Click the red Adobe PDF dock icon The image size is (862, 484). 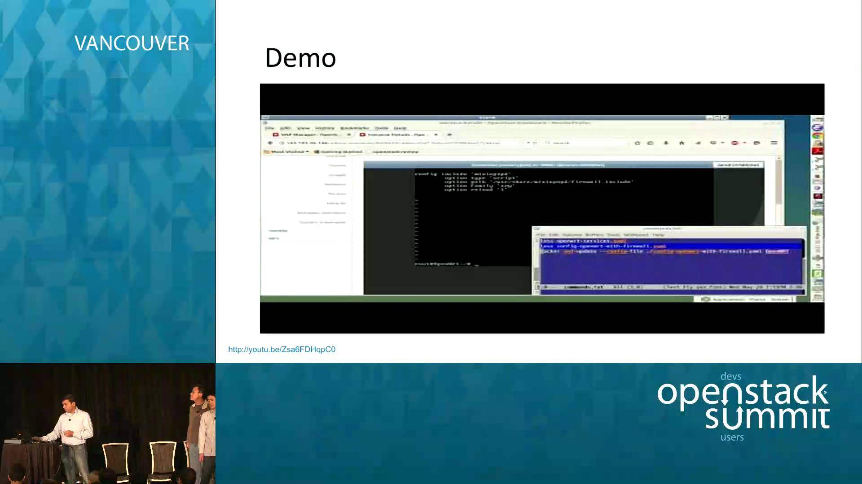[818, 151]
